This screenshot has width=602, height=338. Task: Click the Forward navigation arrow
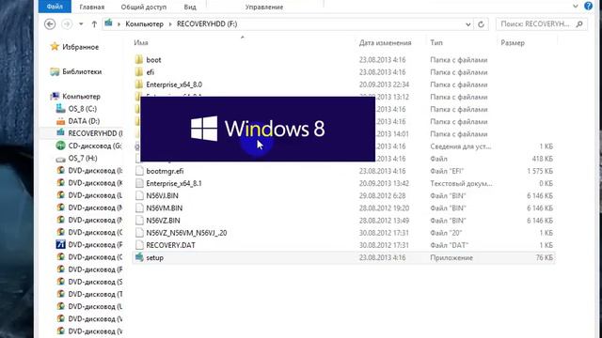click(x=67, y=24)
